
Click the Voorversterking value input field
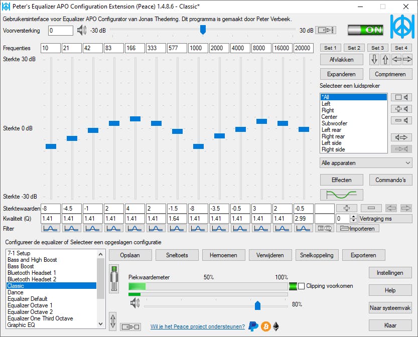[x=61, y=31]
